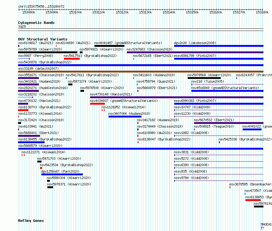Viewport: 272px width, 231px height.
Task: Click the red nsv6138703 variant bar
Action: pos(23,110)
